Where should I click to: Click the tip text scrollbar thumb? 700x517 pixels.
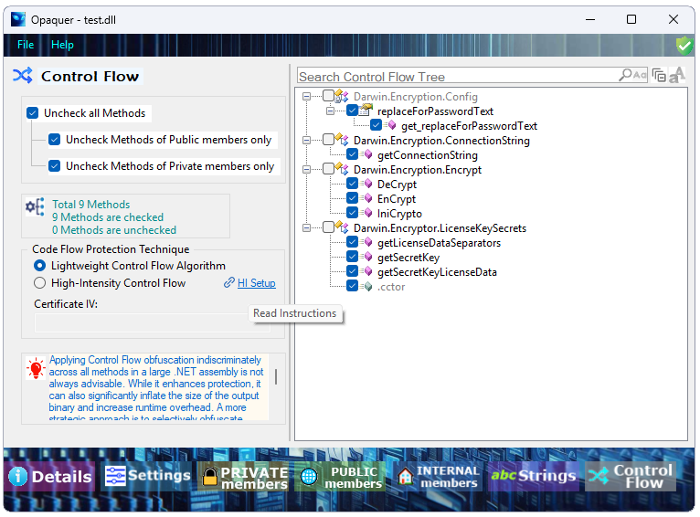pos(276,376)
